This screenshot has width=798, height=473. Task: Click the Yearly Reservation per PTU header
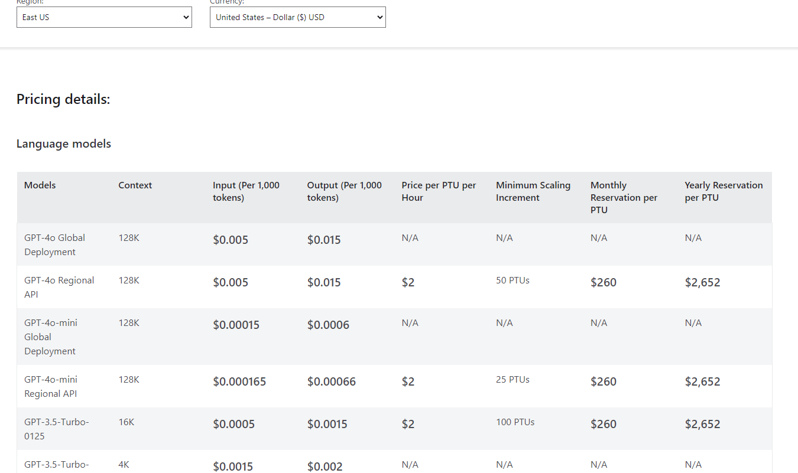(x=724, y=191)
